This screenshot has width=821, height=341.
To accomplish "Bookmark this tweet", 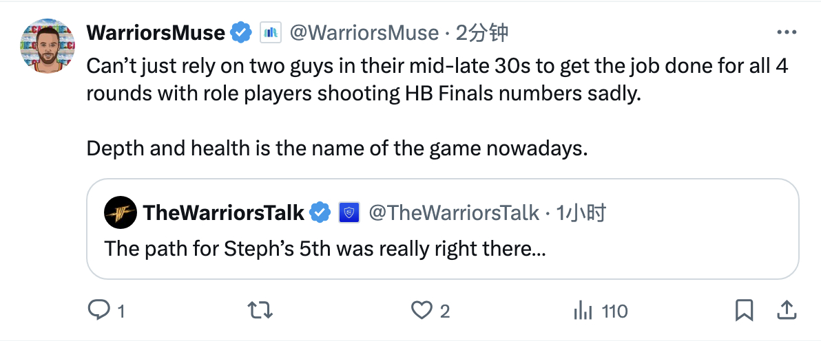I will click(x=743, y=311).
